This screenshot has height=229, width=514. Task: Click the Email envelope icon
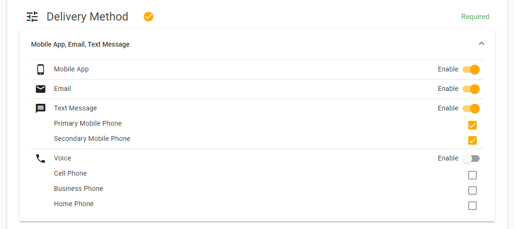[x=41, y=89]
